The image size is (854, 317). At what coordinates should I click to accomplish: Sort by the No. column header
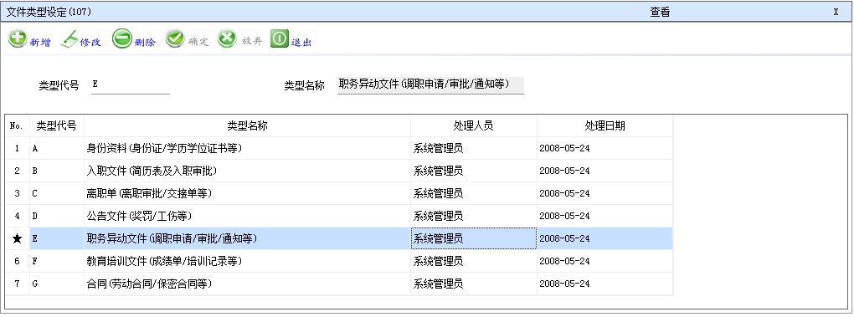tap(17, 125)
